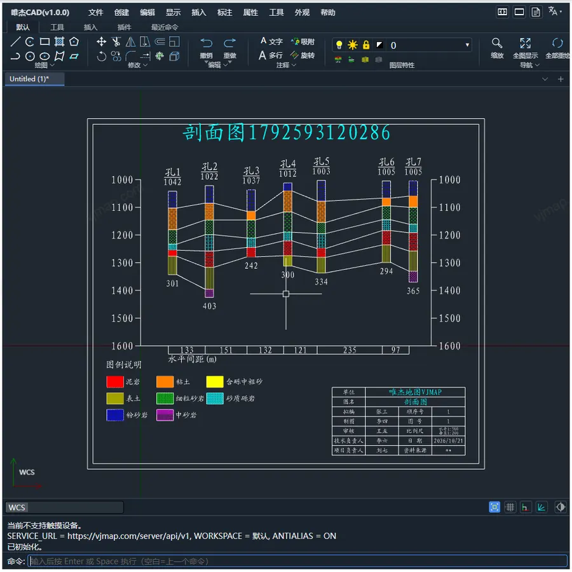Click the 吸附 snap button
Image resolution: width=572 pixels, height=572 pixels.
point(303,41)
